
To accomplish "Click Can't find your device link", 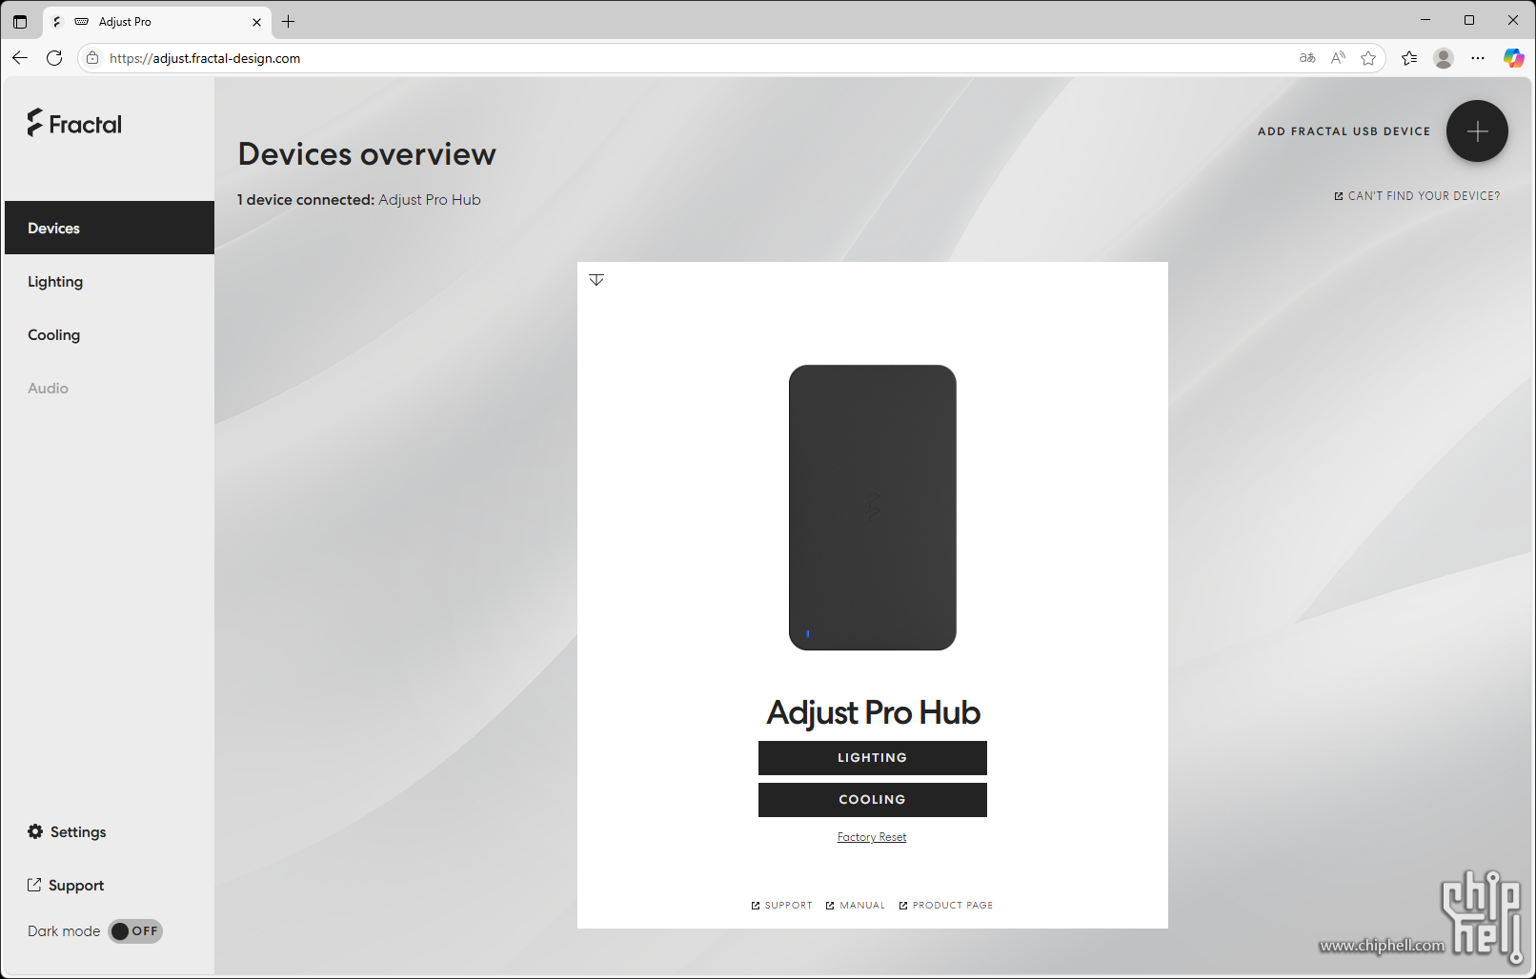I will click(1417, 196).
